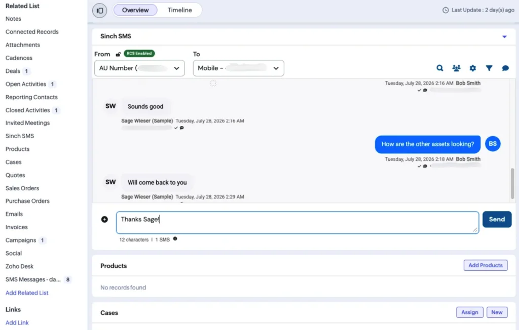Viewport: 519px width, 330px height.
Task: Click the 'Sounds good' message bubble
Action: [x=145, y=106]
